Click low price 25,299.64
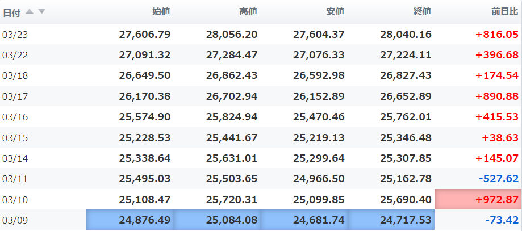 [319, 158]
